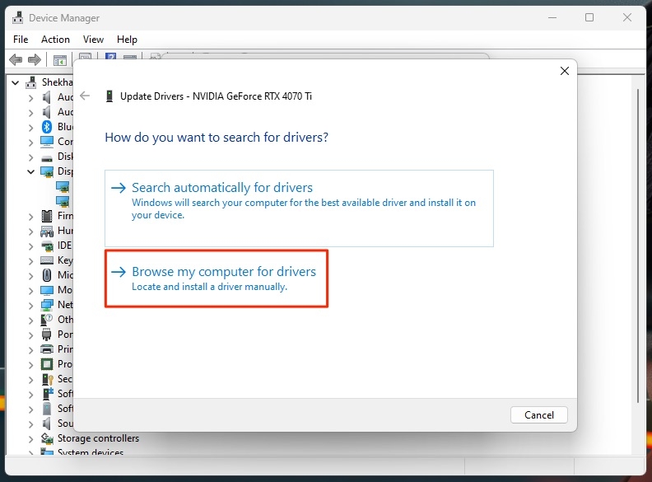The width and height of the screenshot is (652, 482).
Task: Select the computer root node icon beside Shekha
Action: coord(30,82)
